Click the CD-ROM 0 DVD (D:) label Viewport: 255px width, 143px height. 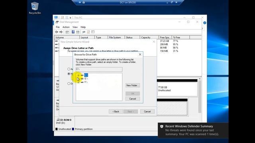[64, 121]
